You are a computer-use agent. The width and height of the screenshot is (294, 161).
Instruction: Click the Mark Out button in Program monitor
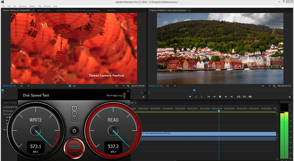(x=201, y=97)
